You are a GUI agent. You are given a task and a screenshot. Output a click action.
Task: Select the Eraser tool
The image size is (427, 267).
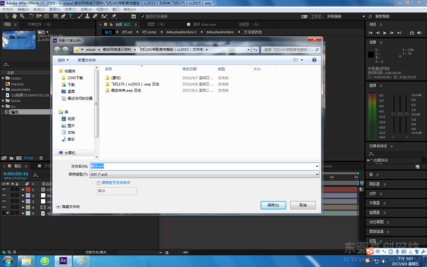click(x=95, y=16)
